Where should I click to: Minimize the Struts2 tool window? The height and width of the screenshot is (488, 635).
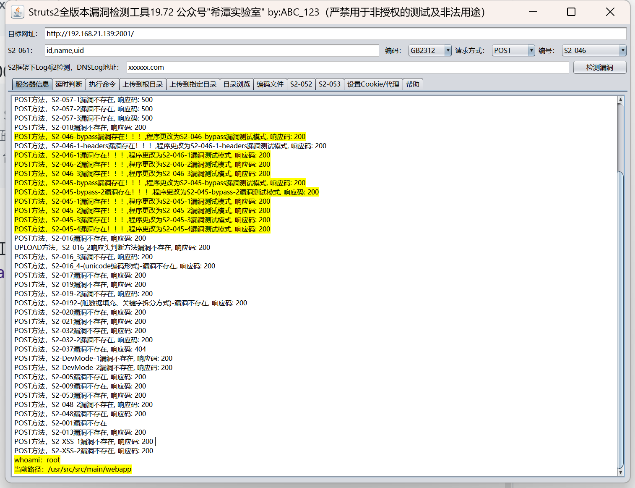pos(533,12)
